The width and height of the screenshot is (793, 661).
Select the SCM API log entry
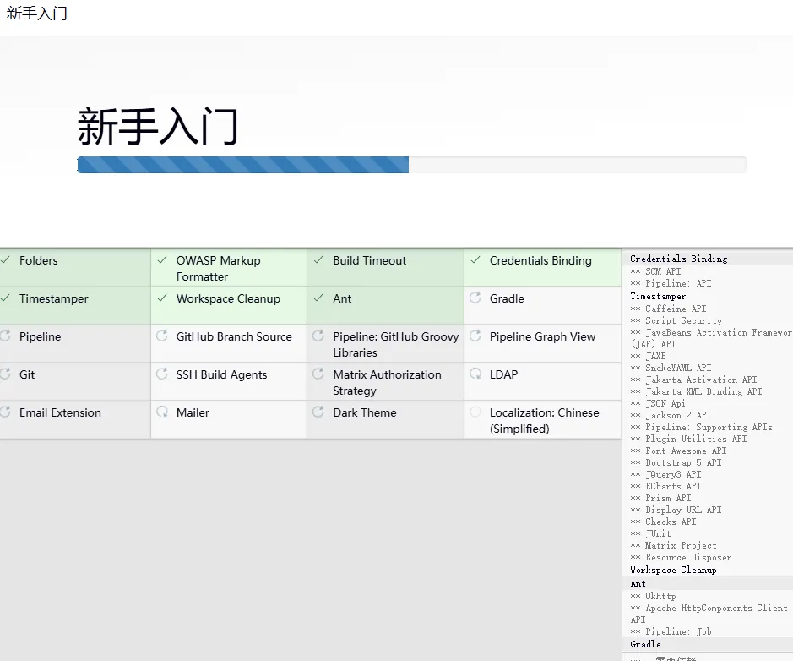655,271
